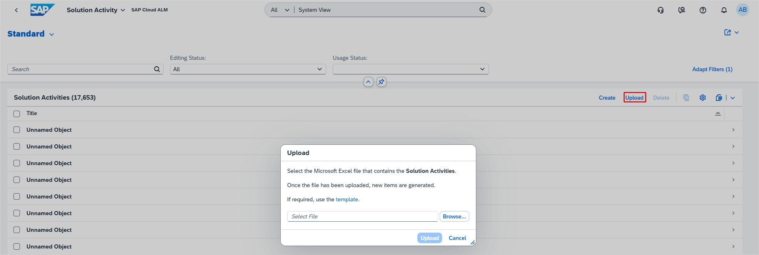The width and height of the screenshot is (759, 255).
Task: Expand the Usage Status dropdown
Action: point(482,69)
